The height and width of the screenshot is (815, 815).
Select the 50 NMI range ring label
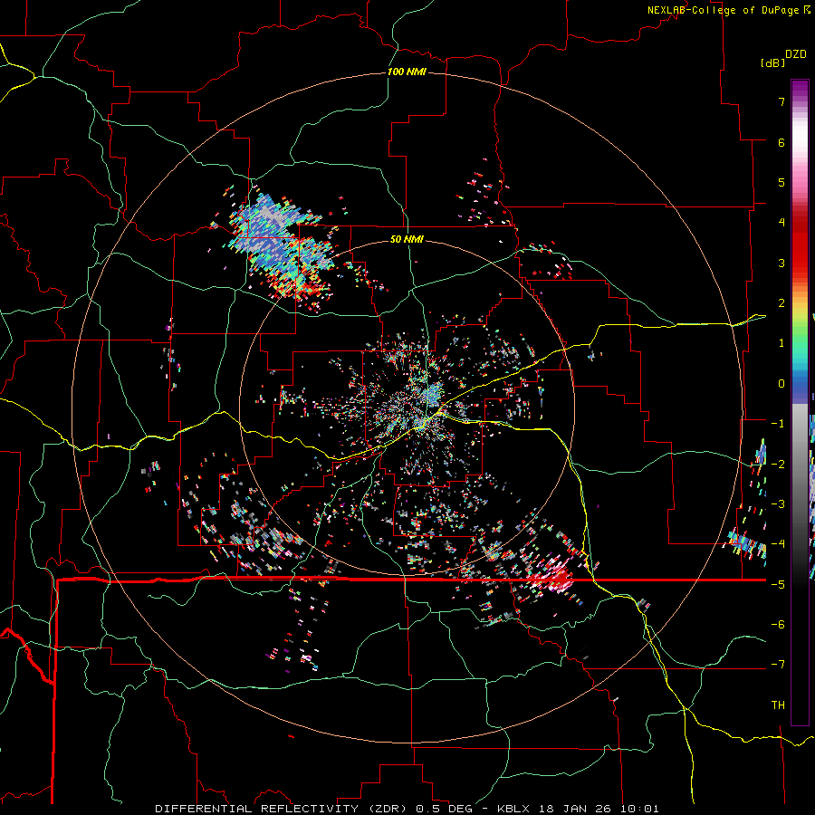click(x=407, y=239)
